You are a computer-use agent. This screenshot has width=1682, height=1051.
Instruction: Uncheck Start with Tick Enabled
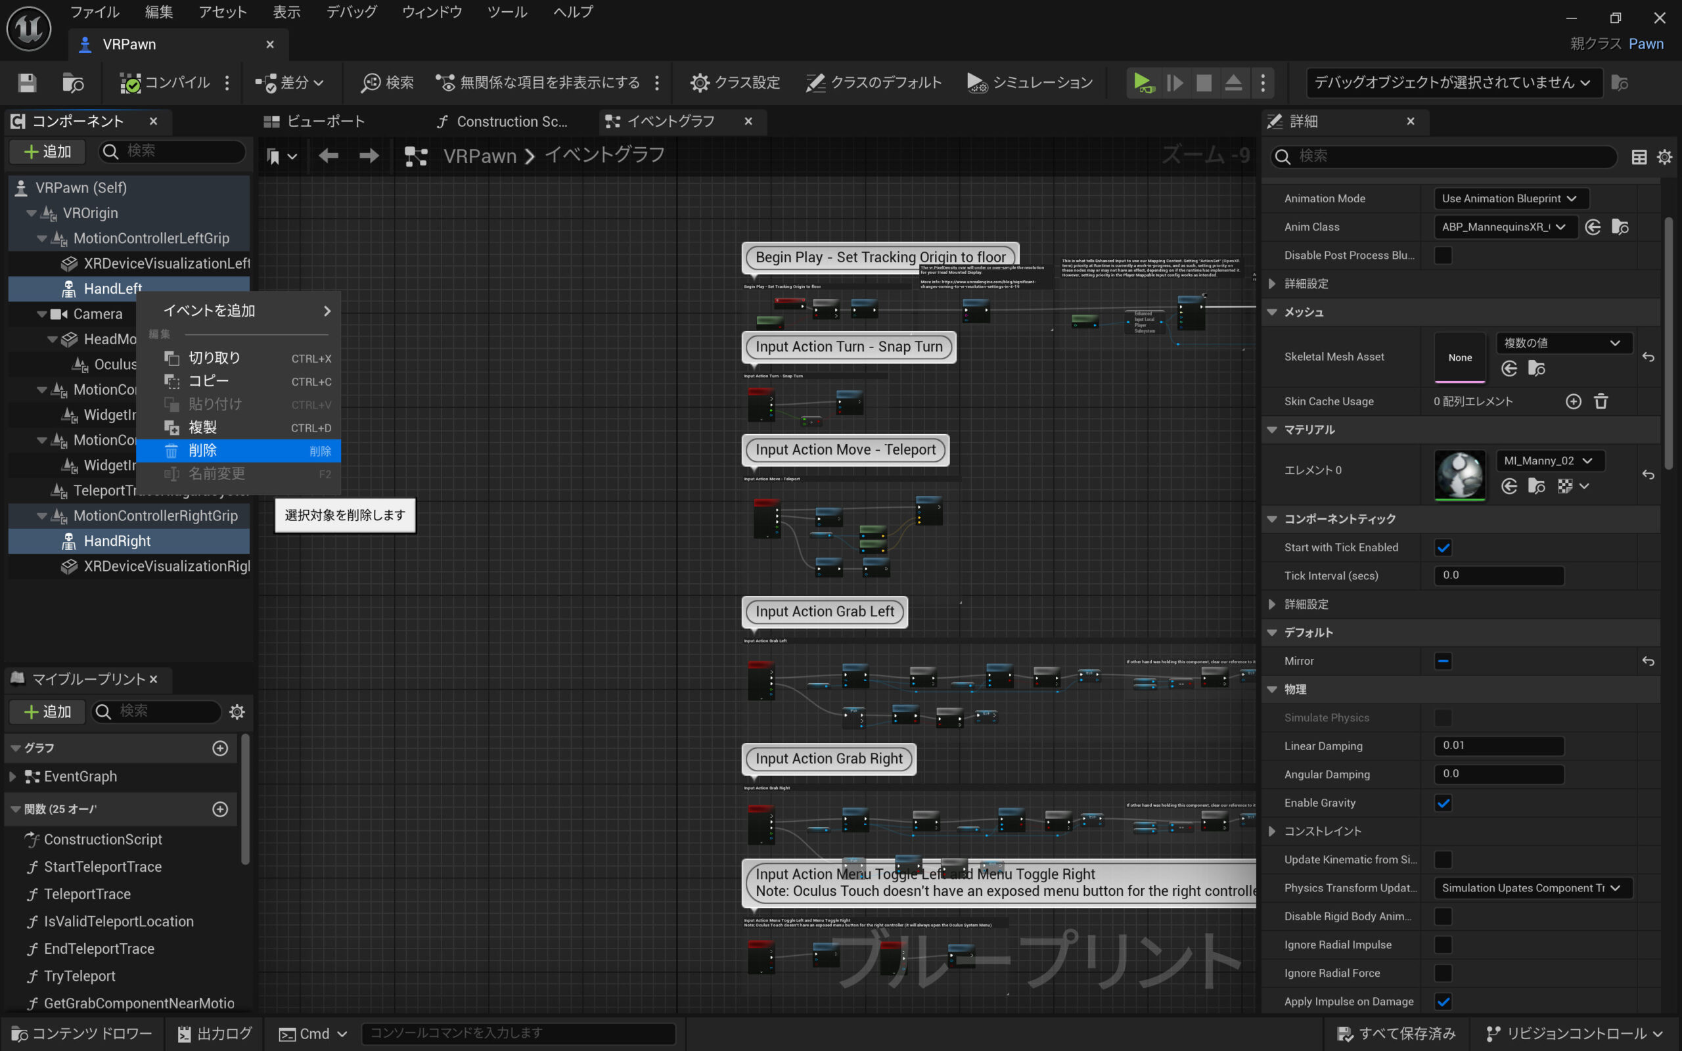tap(1443, 548)
